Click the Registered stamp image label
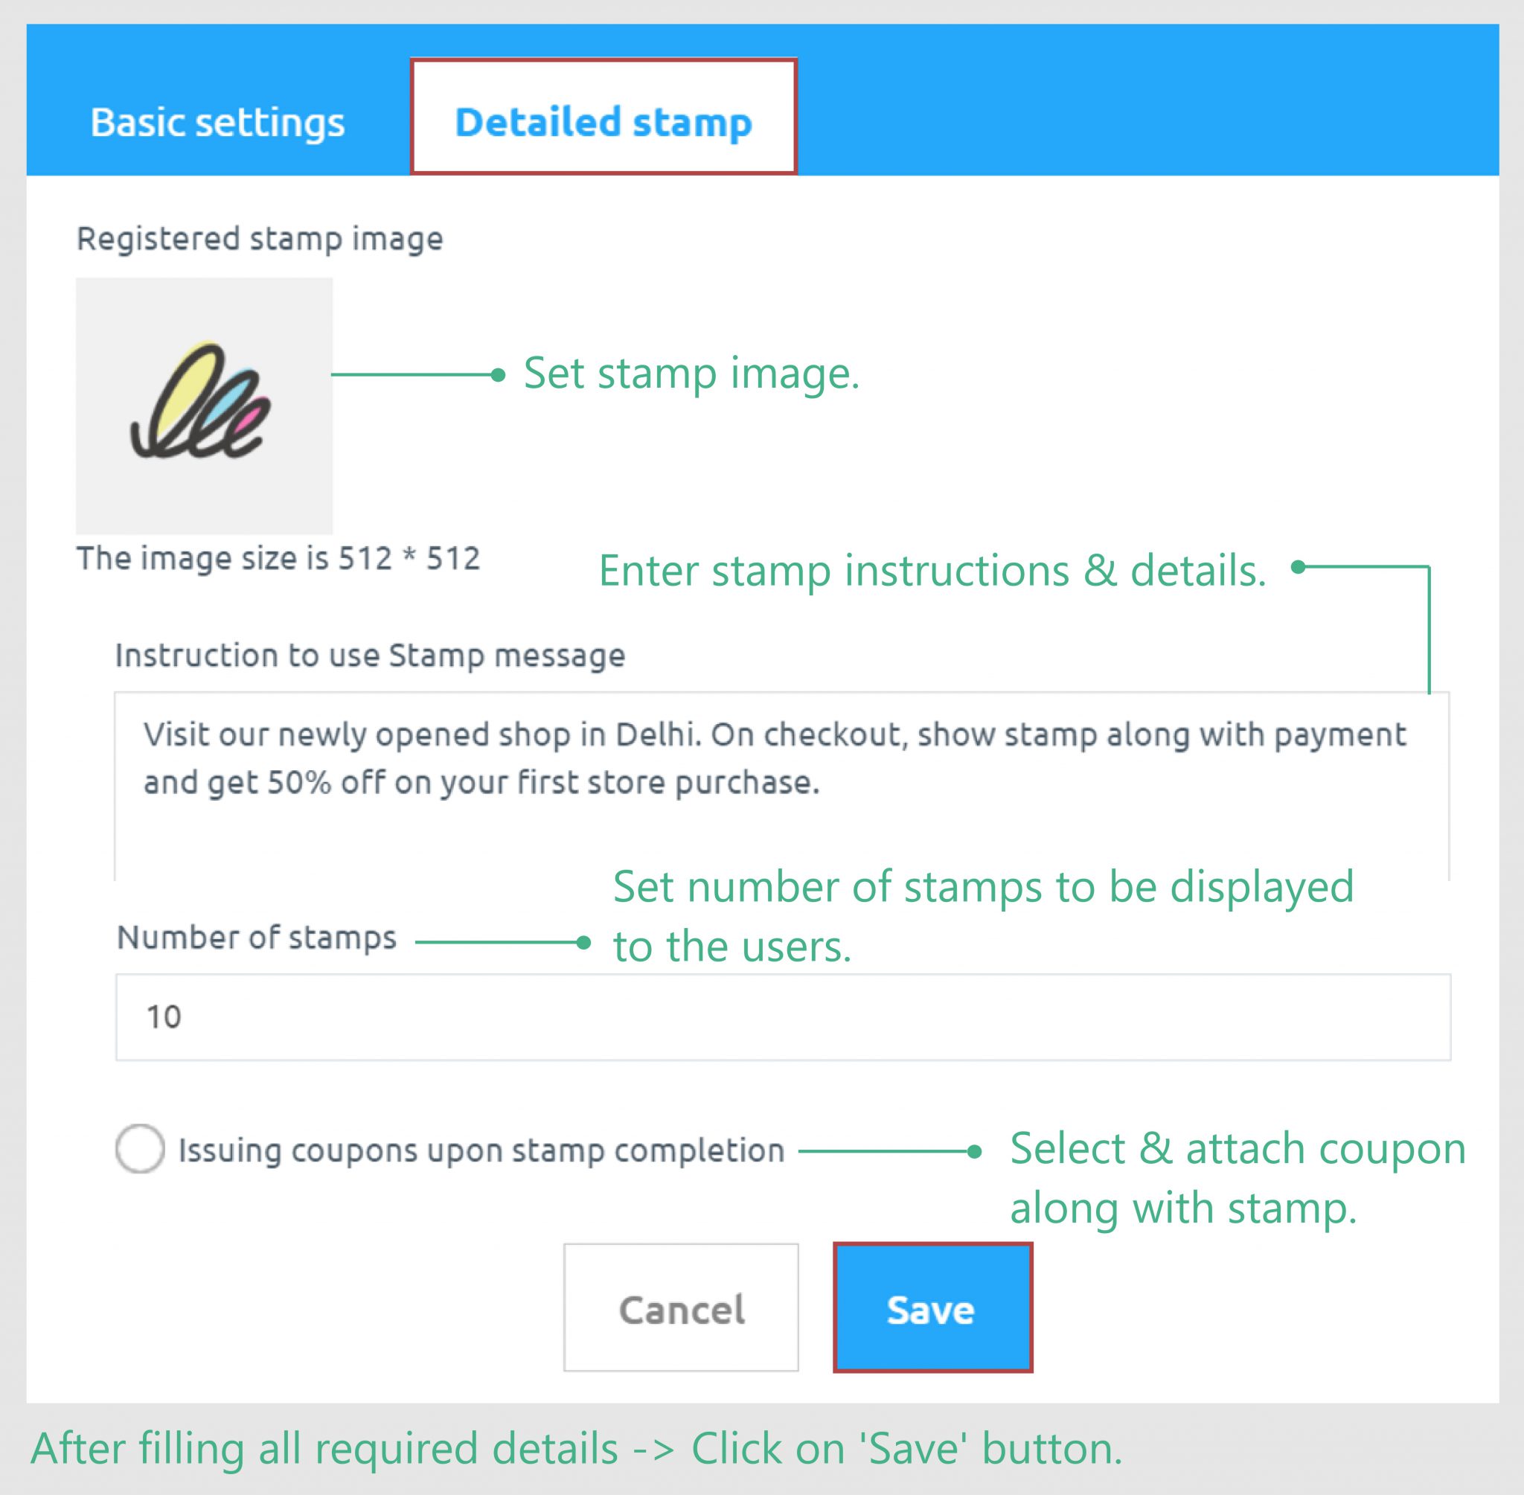1524x1495 pixels. tap(259, 237)
